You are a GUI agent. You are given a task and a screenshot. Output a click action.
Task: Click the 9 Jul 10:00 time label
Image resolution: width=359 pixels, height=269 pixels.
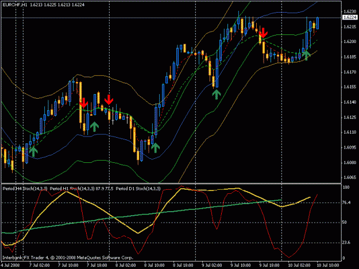point(241,265)
